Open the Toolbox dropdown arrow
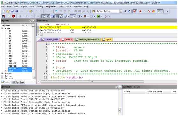The height and width of the screenshot is (116, 178). coord(109,16)
